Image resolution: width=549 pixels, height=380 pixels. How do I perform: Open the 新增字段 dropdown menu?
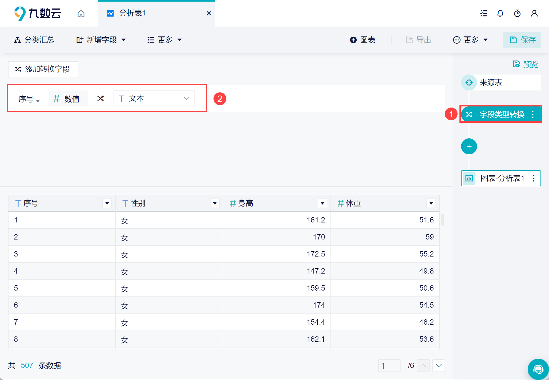click(x=101, y=40)
